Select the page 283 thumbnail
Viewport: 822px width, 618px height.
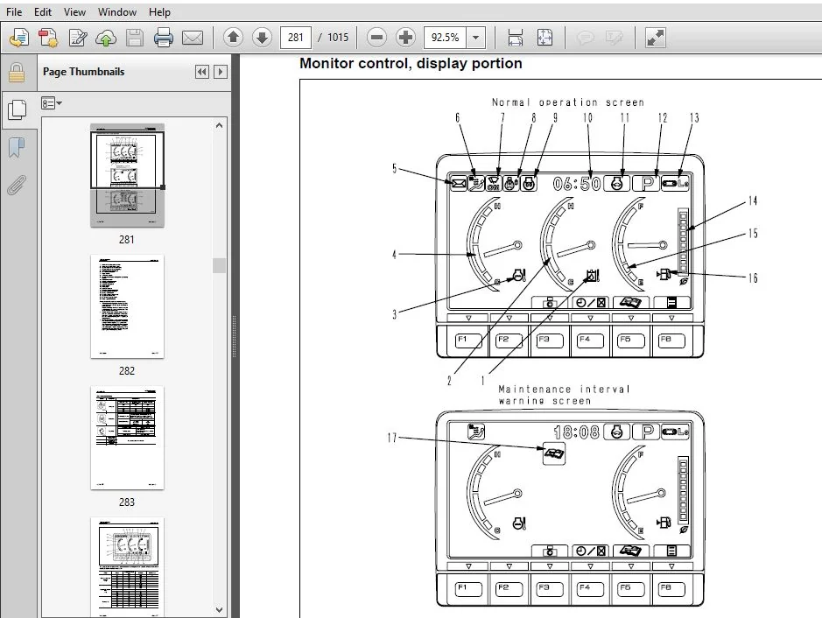point(127,438)
